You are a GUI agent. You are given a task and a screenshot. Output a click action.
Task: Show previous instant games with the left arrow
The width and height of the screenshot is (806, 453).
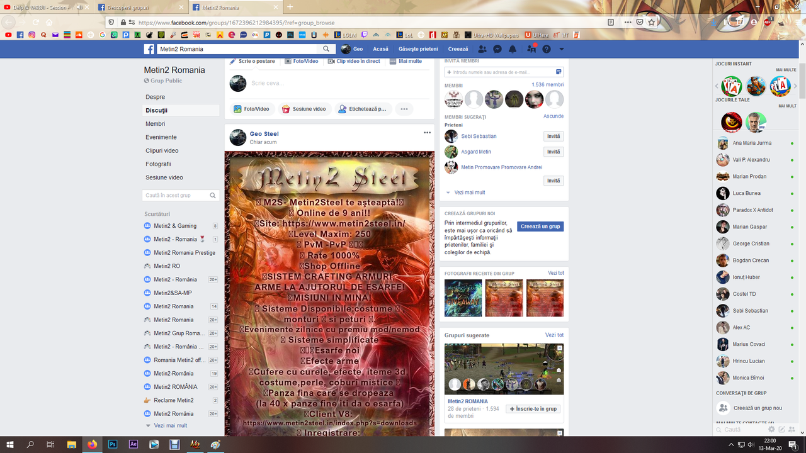[717, 86]
